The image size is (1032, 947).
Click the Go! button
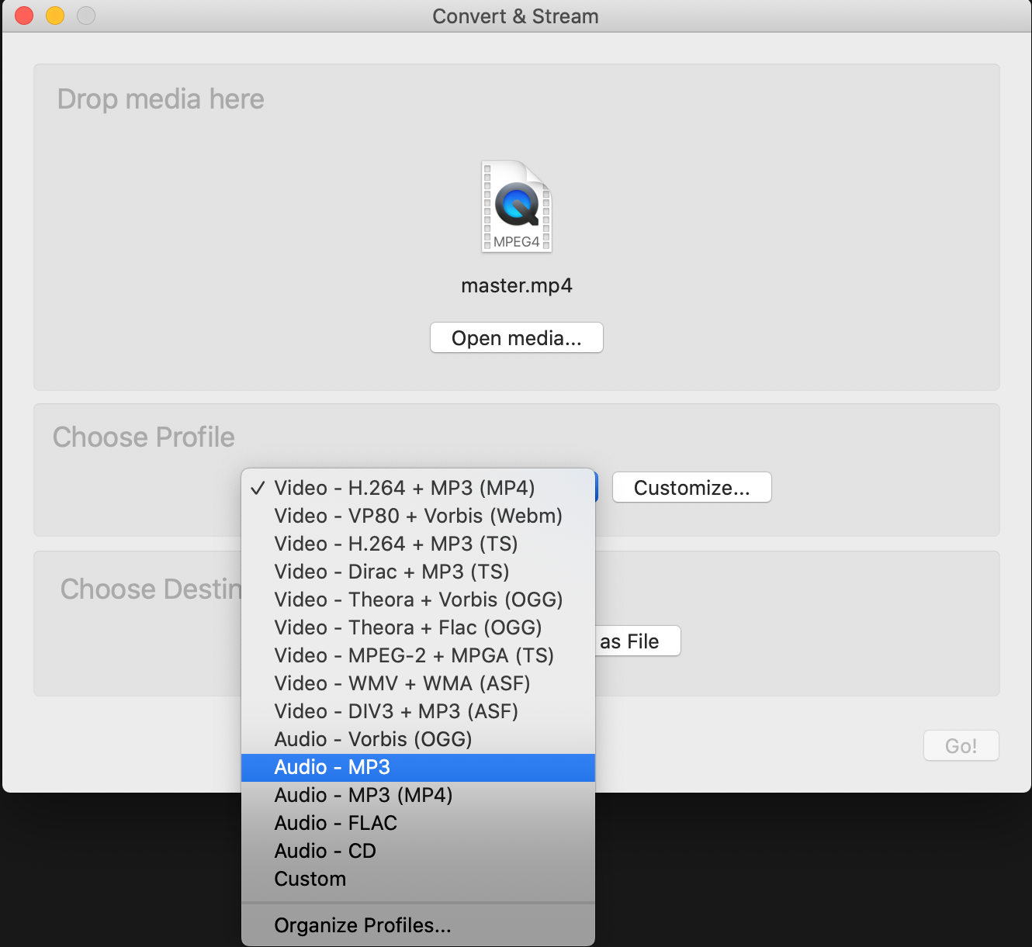tap(961, 746)
